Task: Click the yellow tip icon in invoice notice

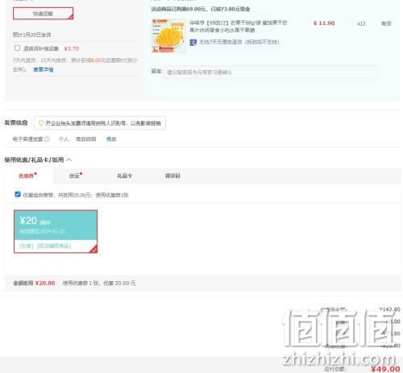Action: [x=41, y=123]
